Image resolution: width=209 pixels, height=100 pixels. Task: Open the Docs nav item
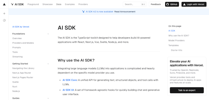coord(59,4)
